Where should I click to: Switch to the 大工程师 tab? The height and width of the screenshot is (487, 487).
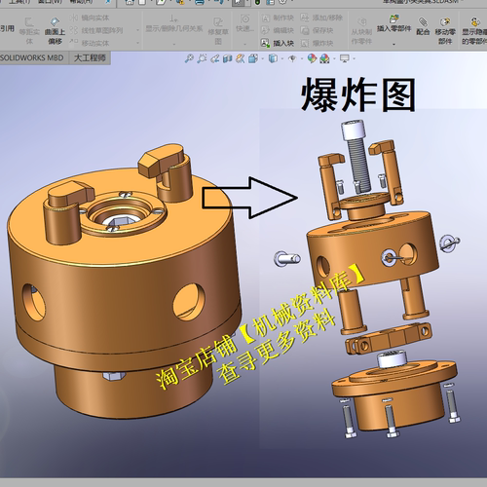[x=90, y=58]
